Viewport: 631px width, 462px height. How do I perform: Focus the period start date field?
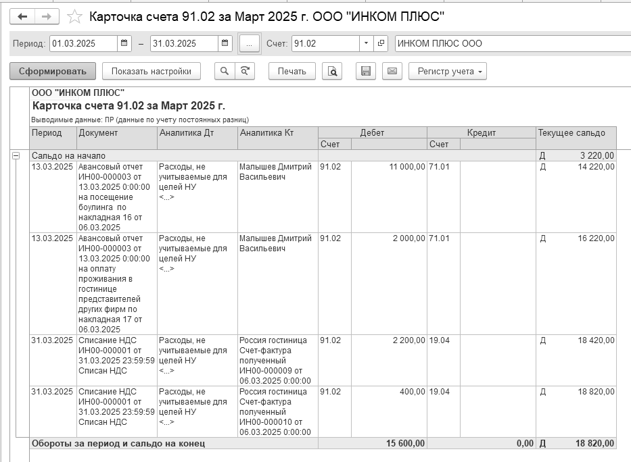coord(84,43)
